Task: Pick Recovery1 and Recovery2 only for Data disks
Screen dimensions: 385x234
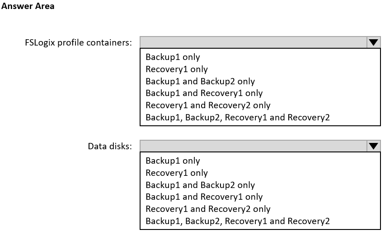Action: point(208,209)
